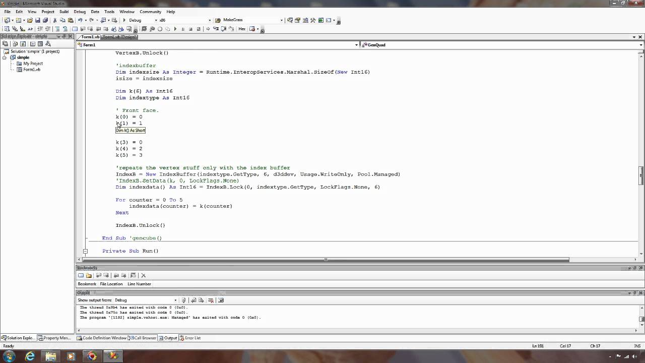The height and width of the screenshot is (363, 645).
Task: Click Refresh icon in Solution Explorer
Action: tap(23, 44)
